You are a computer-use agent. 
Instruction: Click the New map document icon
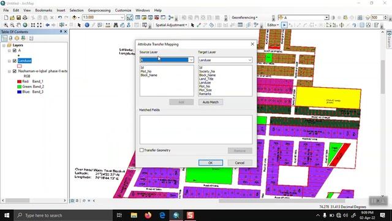6,18
